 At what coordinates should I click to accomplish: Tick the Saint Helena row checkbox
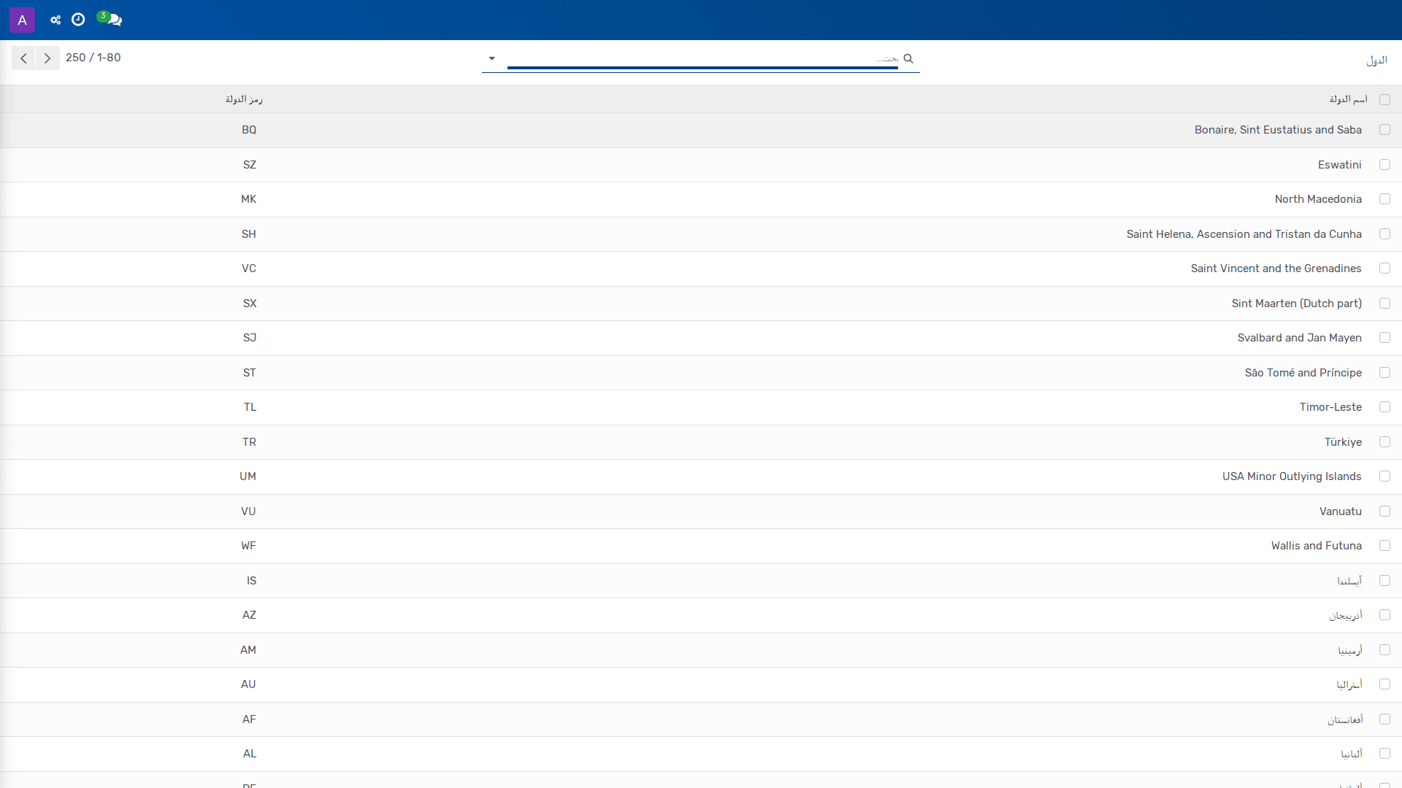[1384, 234]
